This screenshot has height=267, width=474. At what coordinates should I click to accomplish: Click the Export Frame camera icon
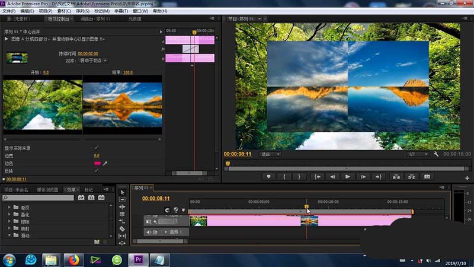coord(427,176)
